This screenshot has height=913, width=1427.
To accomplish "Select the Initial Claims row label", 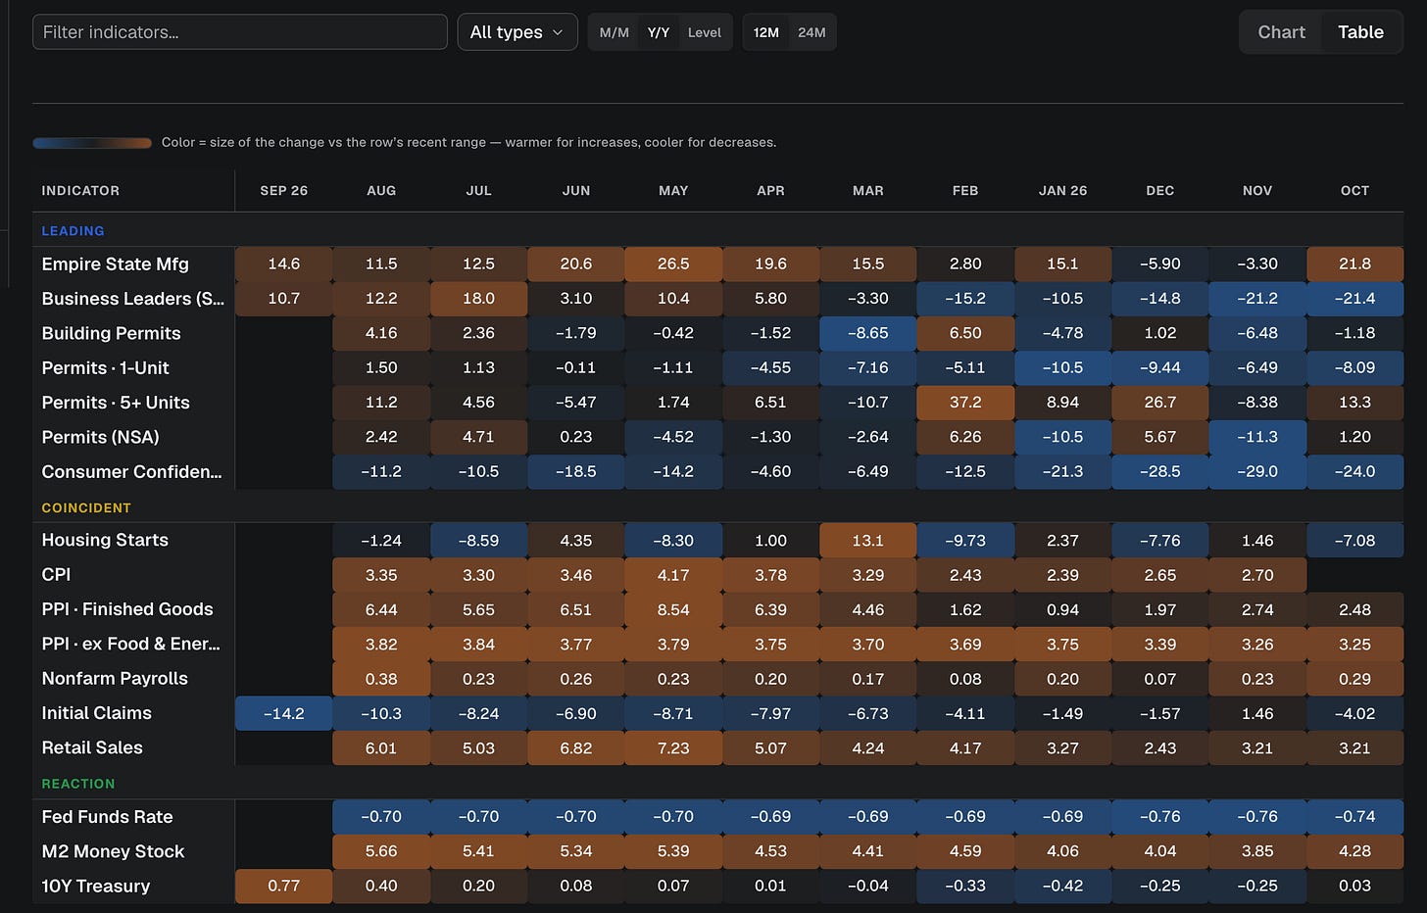I will click(x=96, y=713).
